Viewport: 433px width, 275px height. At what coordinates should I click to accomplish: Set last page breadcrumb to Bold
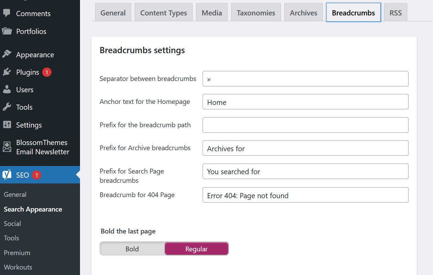click(x=132, y=249)
